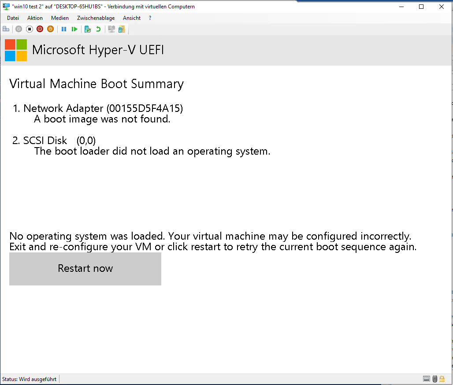Click the 'A boot image was not found.' message

pyautogui.click(x=102, y=119)
